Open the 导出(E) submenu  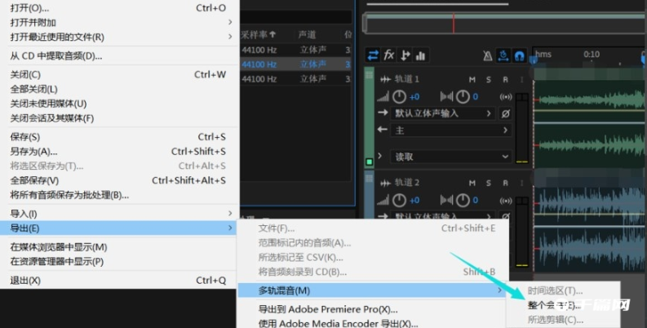120,228
